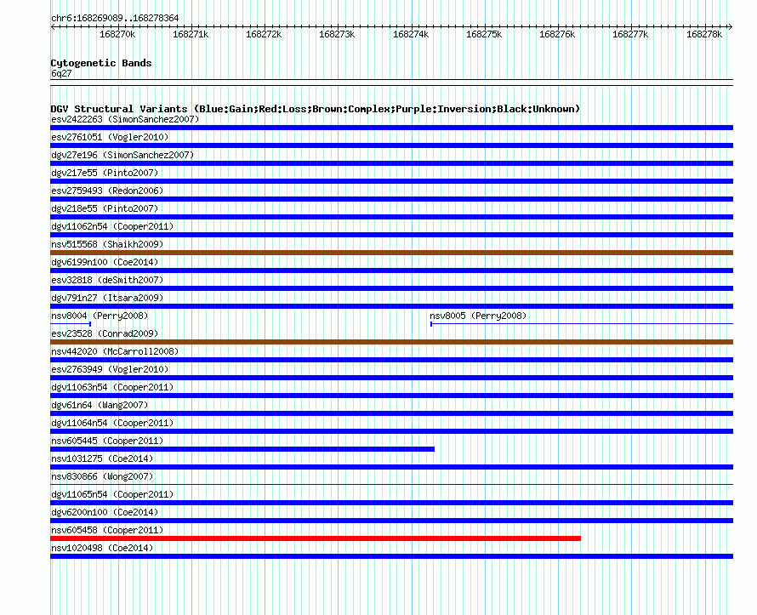The height and width of the screenshot is (615, 757).
Task: Click the nsv830866 (Wong2007) label
Action: tap(102, 476)
